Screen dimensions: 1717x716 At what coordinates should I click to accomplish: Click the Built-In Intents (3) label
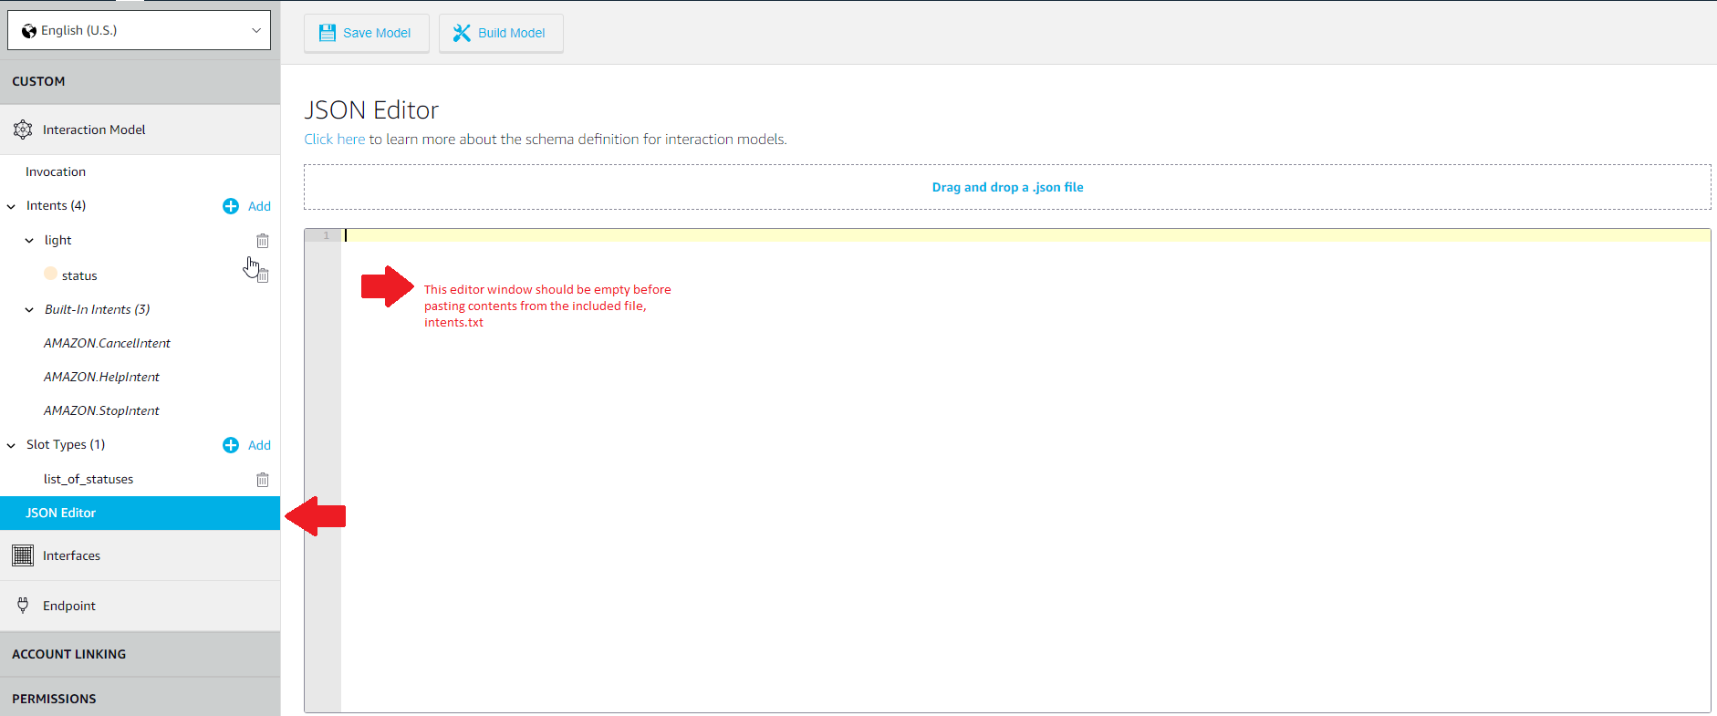(98, 309)
